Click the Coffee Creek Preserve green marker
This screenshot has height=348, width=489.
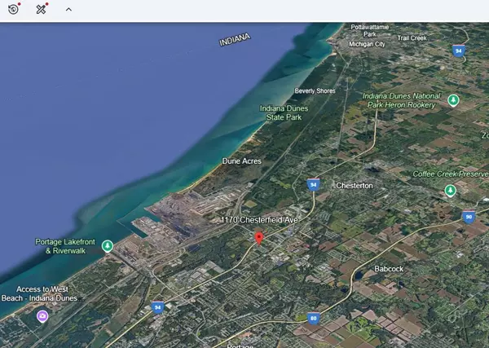point(450,191)
